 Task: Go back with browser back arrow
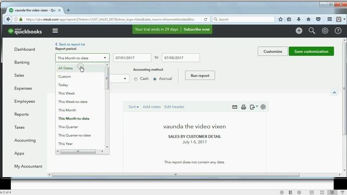point(8,19)
